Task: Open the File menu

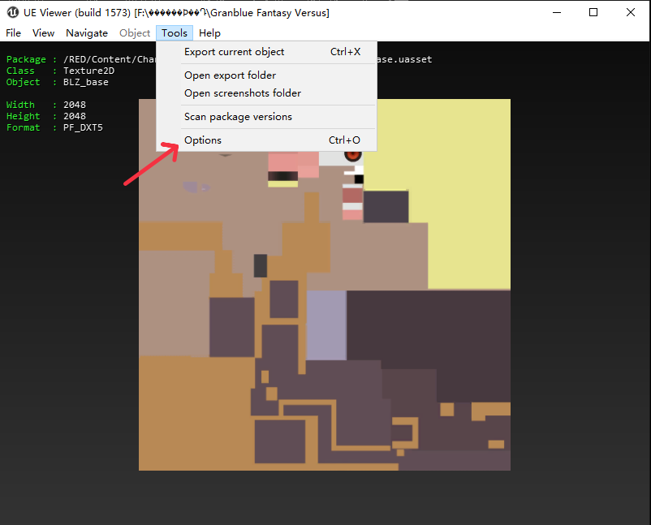Action: [13, 32]
